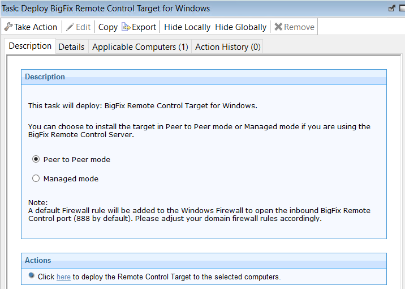Hide the task globally
405x289 pixels.
(x=241, y=27)
